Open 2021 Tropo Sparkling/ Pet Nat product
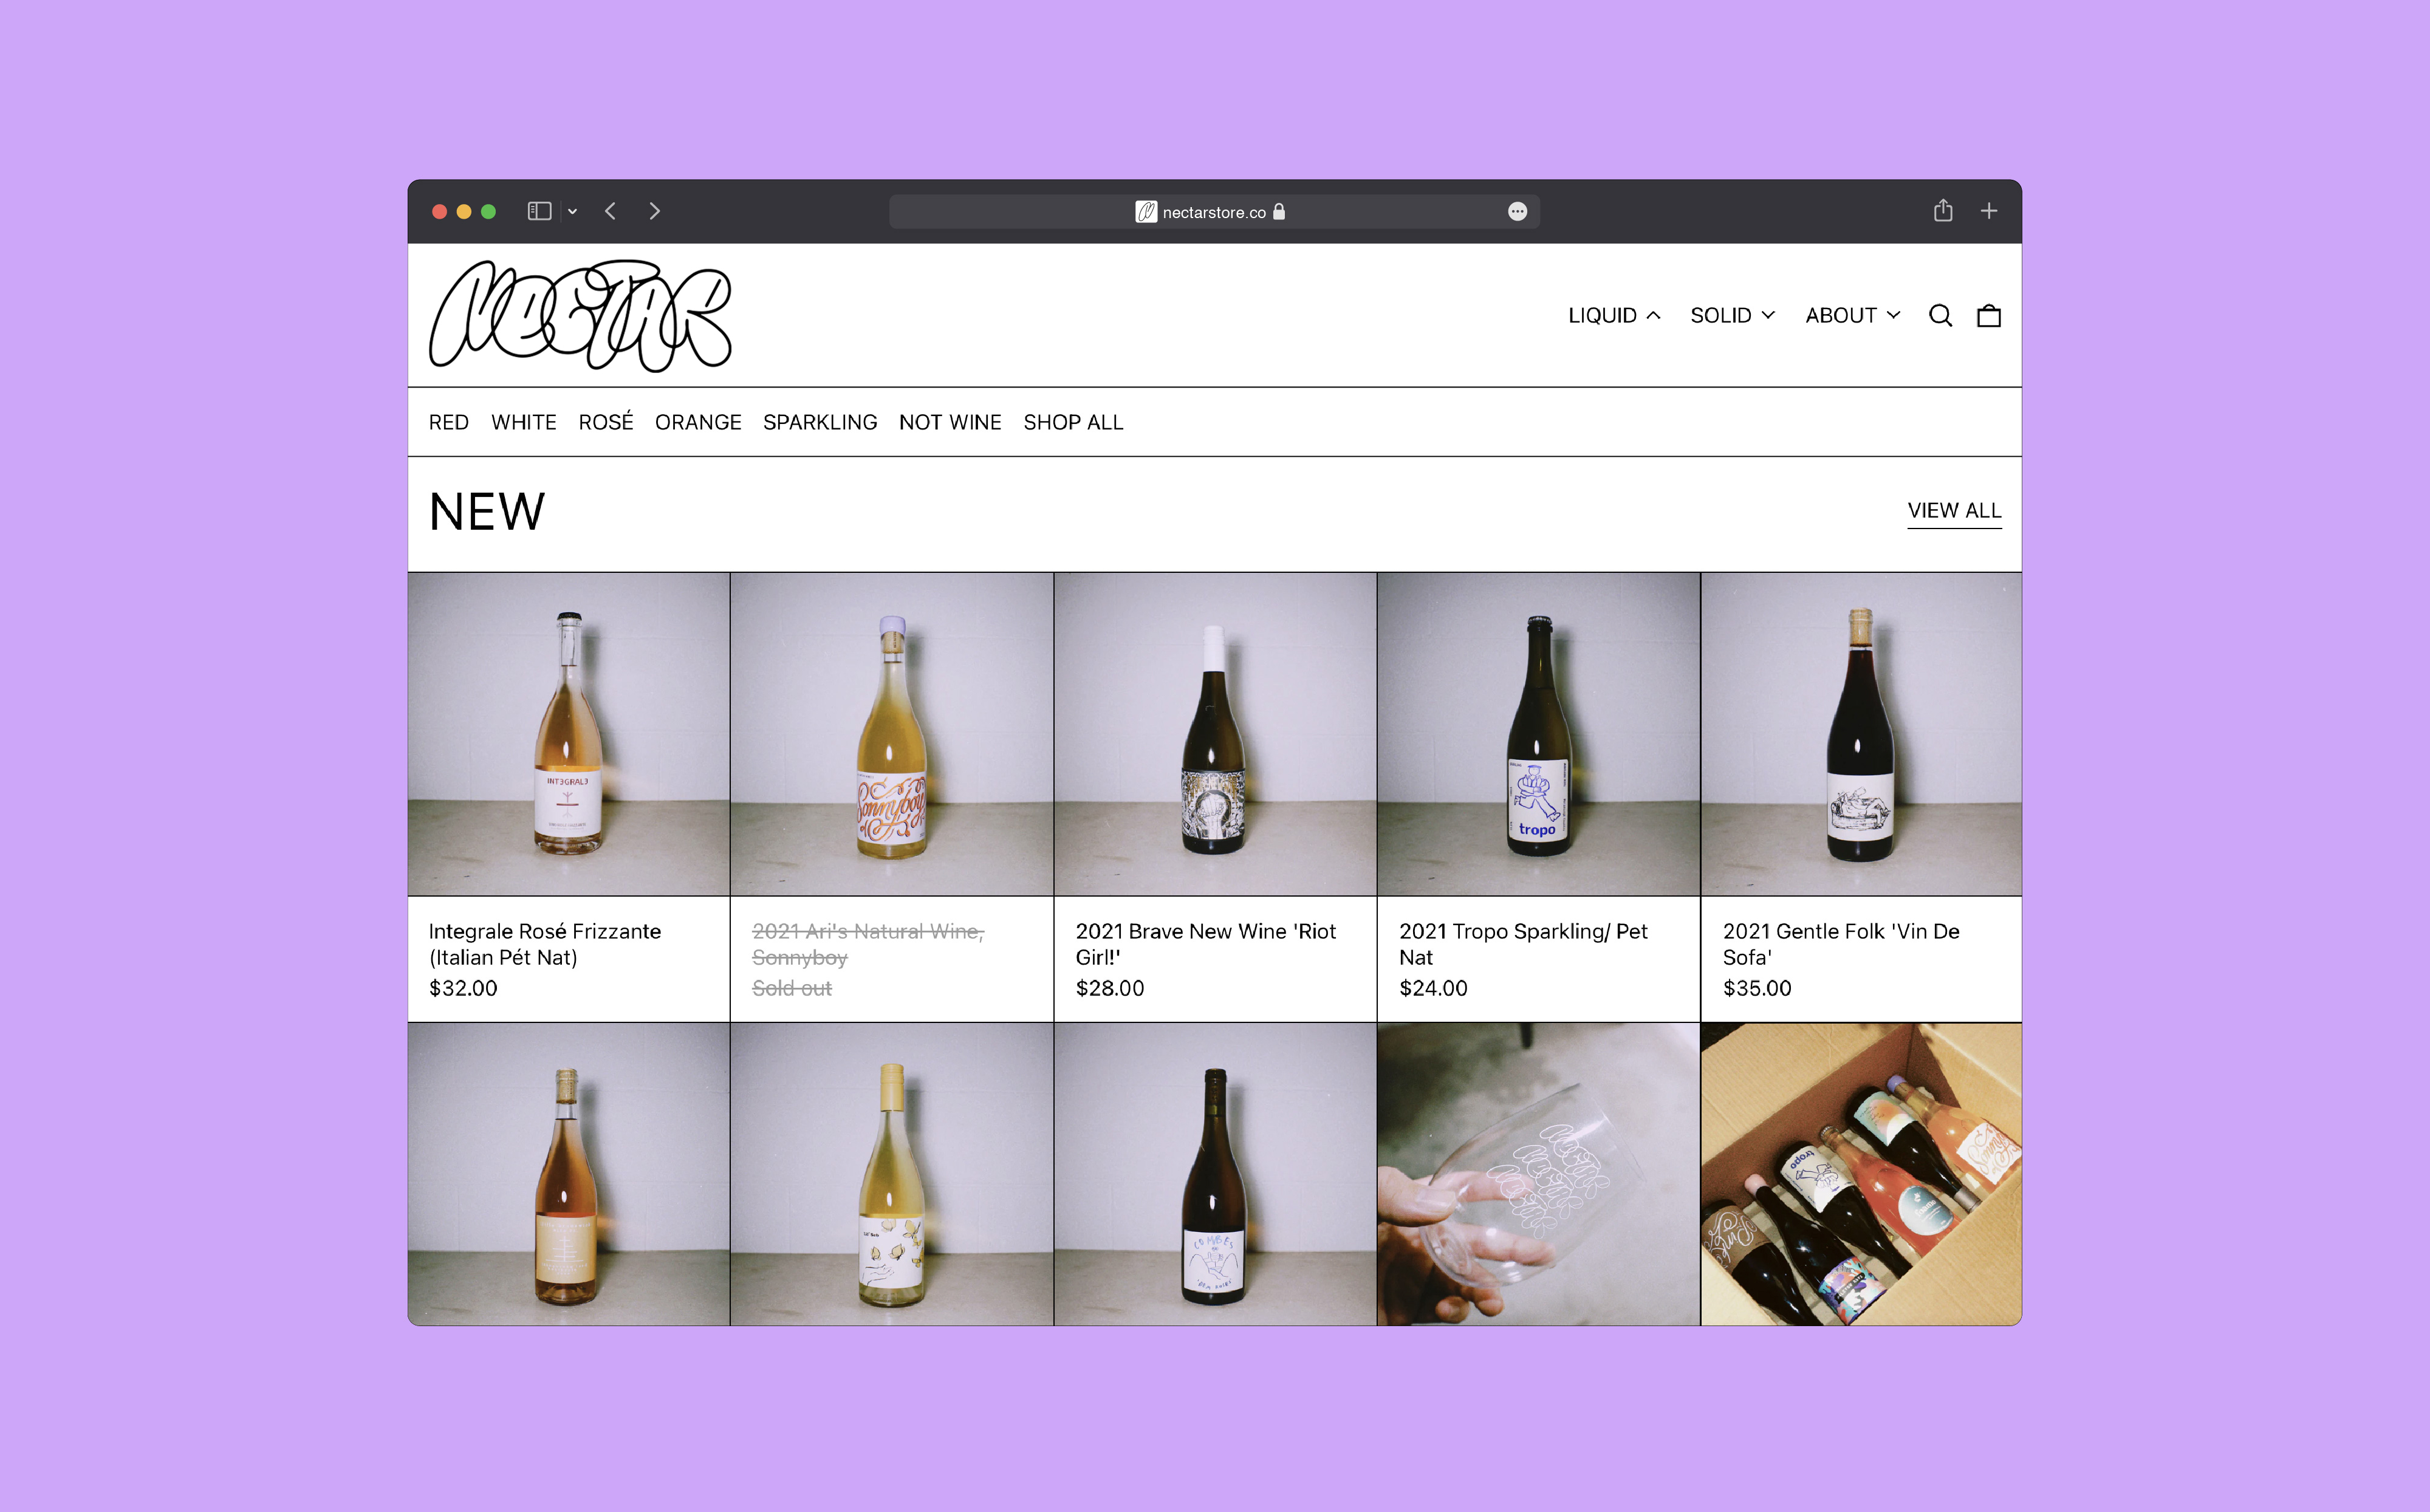Viewport: 2430px width, 1512px height. (1522, 943)
